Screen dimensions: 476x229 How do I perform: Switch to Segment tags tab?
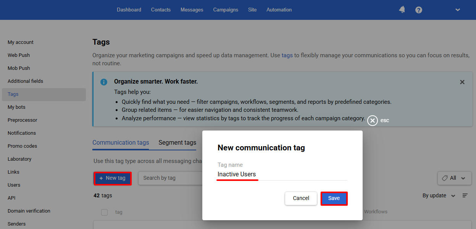click(x=177, y=142)
